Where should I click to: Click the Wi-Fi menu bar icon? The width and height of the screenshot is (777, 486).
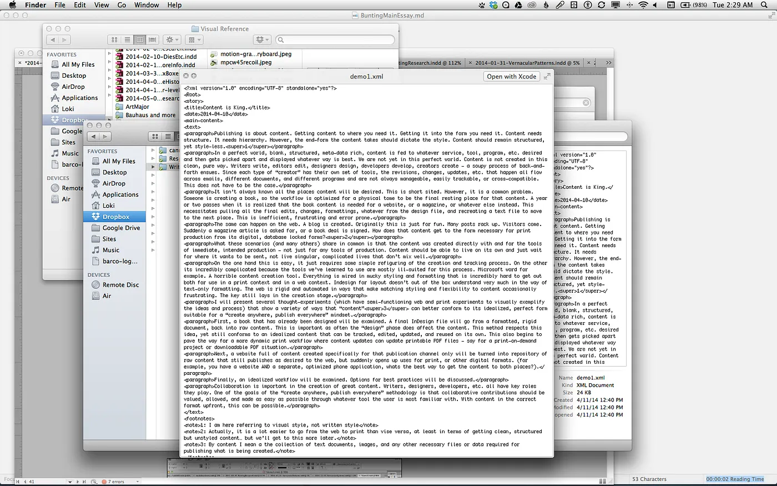tap(643, 5)
